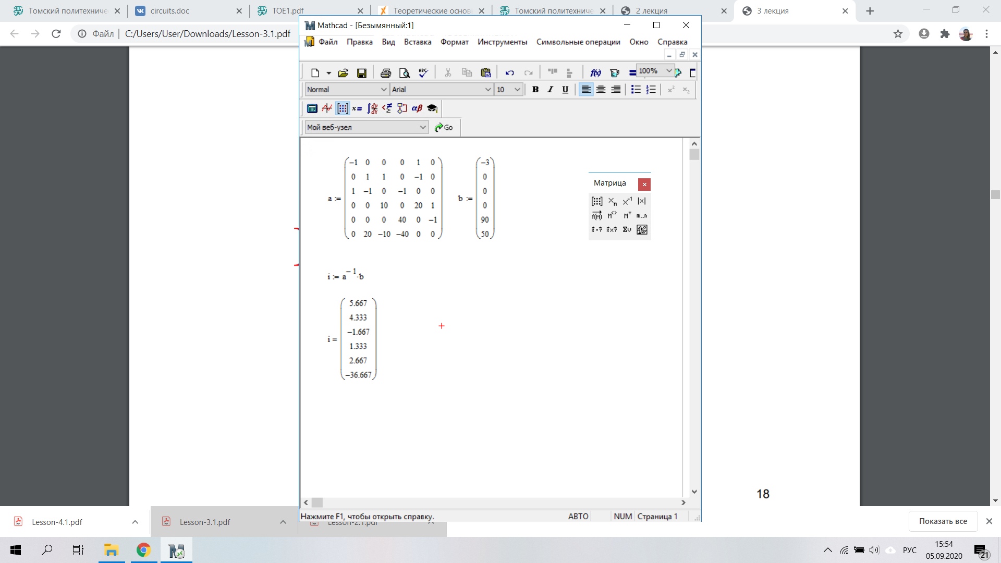
Task: Insert subscript index operator in Matrix palette
Action: tap(612, 201)
